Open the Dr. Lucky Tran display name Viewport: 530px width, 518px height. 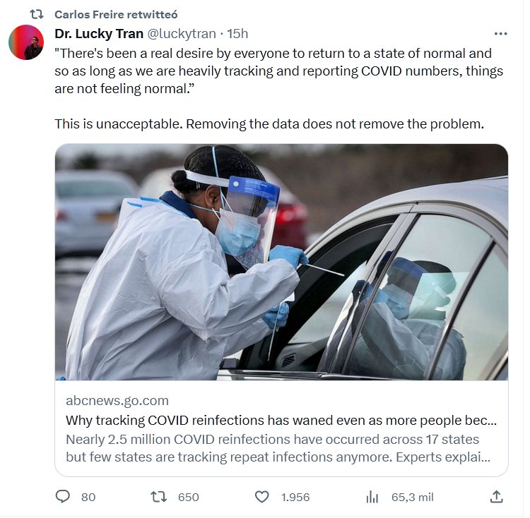pyautogui.click(x=99, y=34)
